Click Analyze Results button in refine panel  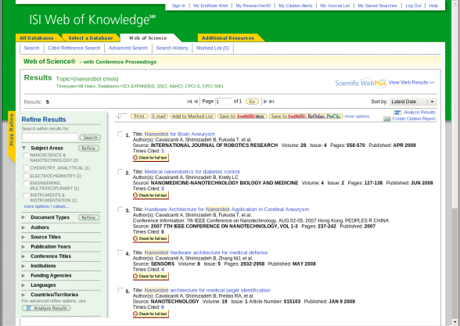[46, 308]
